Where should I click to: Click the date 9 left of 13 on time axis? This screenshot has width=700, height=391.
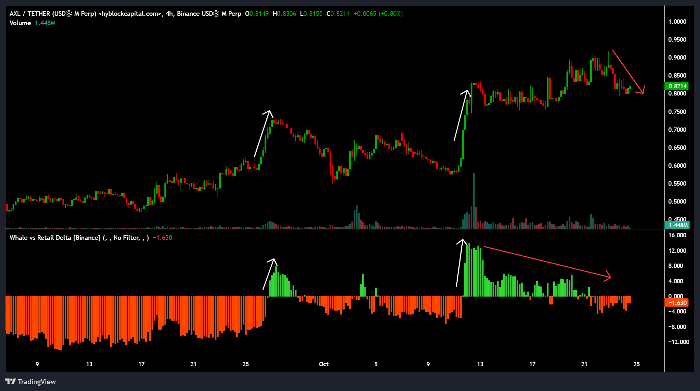click(x=37, y=364)
